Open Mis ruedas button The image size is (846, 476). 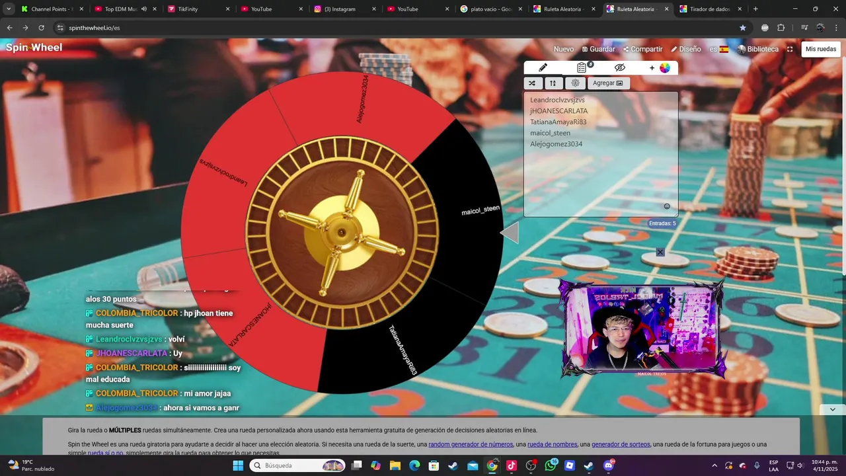click(821, 50)
